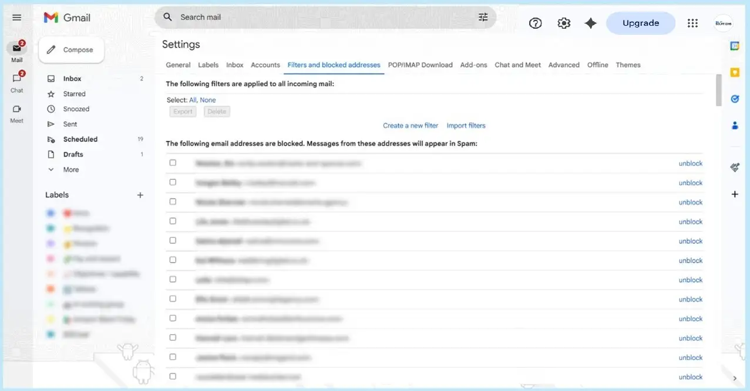Expand the More section in sidebar
Screen dimensions: 750x391
[x=70, y=170]
